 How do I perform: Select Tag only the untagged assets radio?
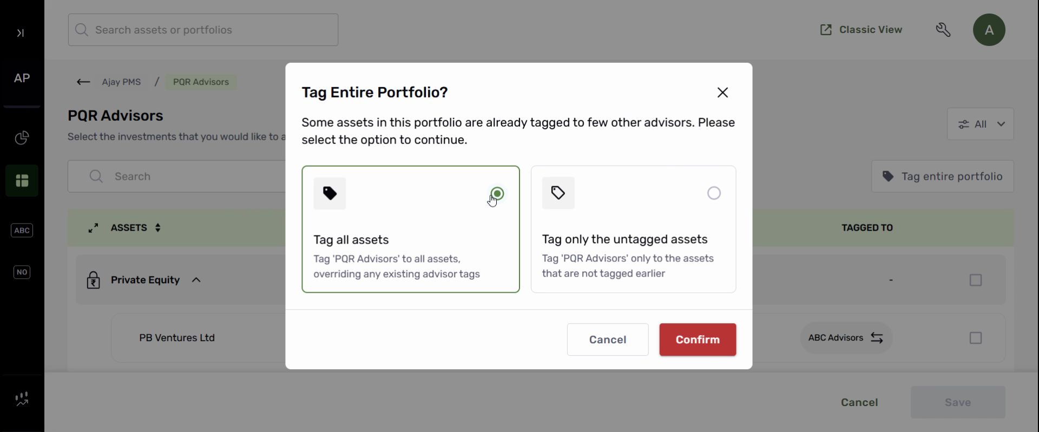pos(714,193)
